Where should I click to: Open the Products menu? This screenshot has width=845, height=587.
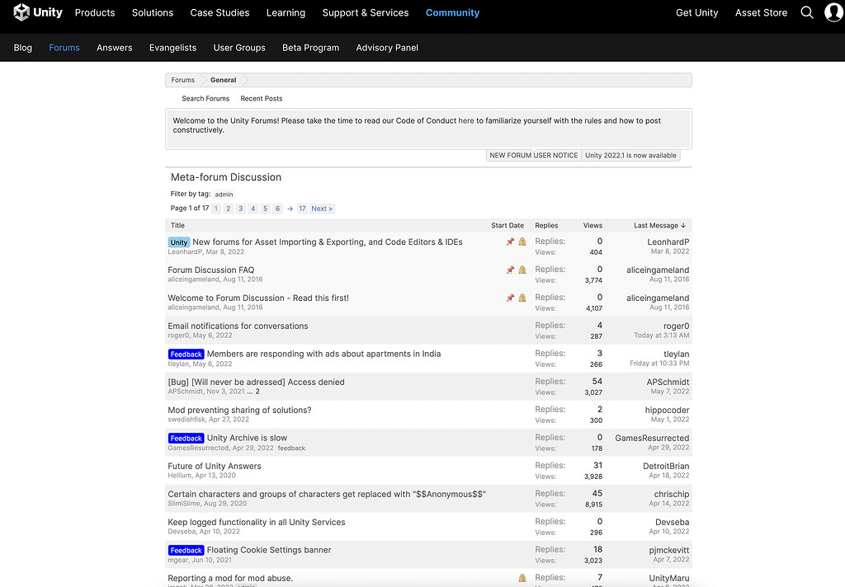point(95,12)
